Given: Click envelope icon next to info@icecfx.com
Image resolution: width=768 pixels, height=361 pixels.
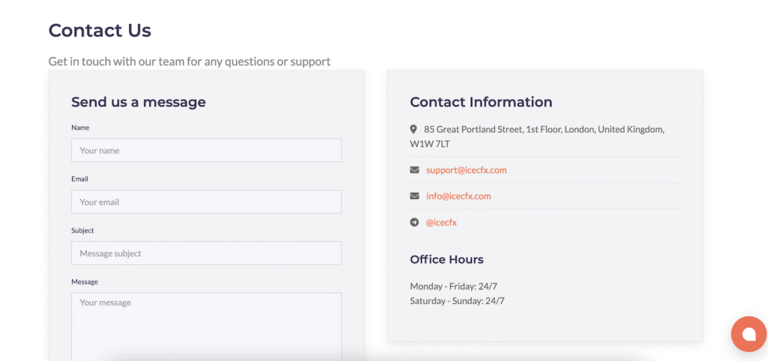Looking at the screenshot, I should (x=414, y=196).
